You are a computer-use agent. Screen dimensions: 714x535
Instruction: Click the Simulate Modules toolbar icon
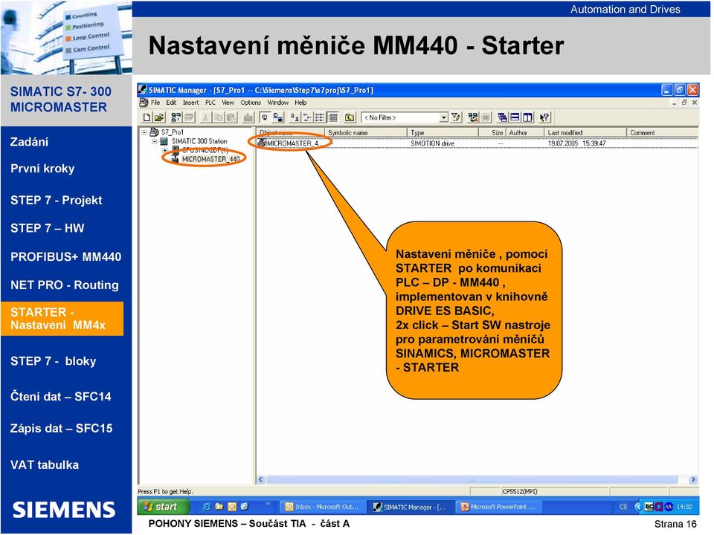click(x=473, y=118)
